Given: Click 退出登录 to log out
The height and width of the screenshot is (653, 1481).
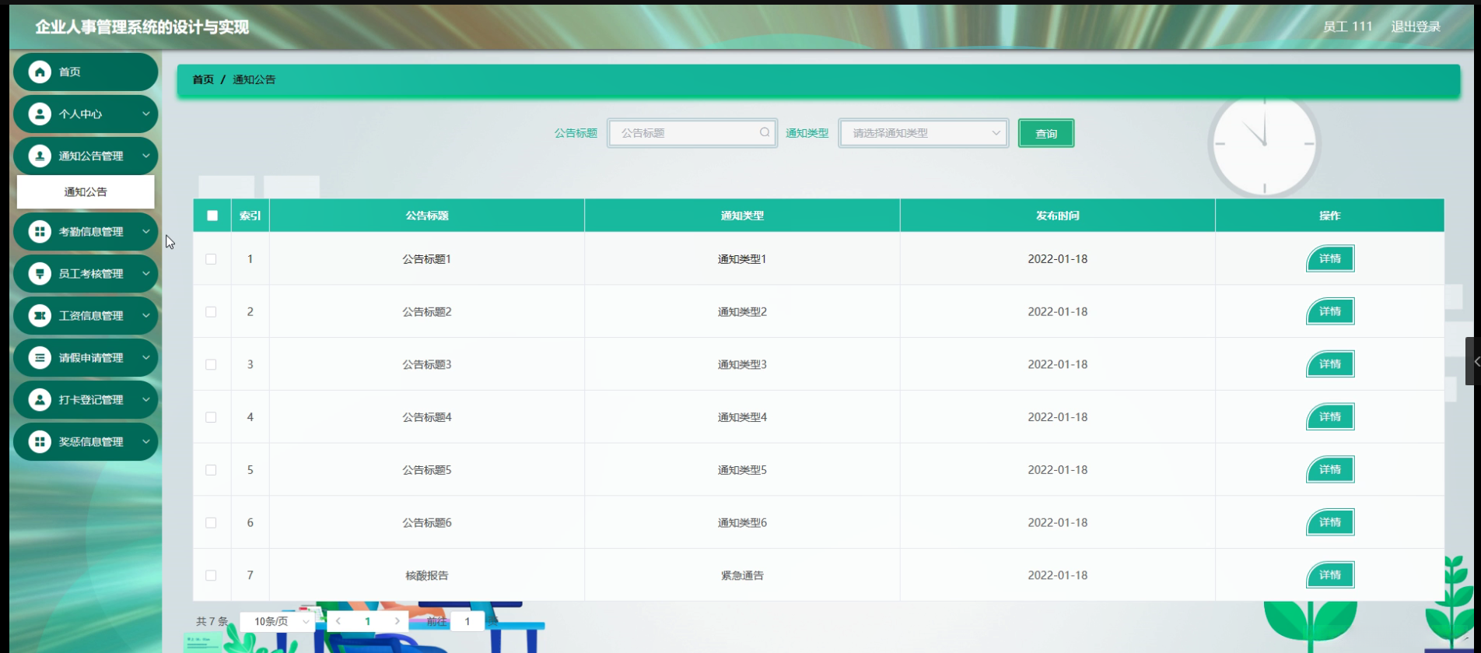Looking at the screenshot, I should point(1416,26).
